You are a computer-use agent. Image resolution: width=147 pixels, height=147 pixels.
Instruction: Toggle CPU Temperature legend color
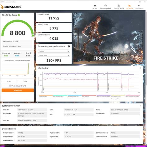60,95
